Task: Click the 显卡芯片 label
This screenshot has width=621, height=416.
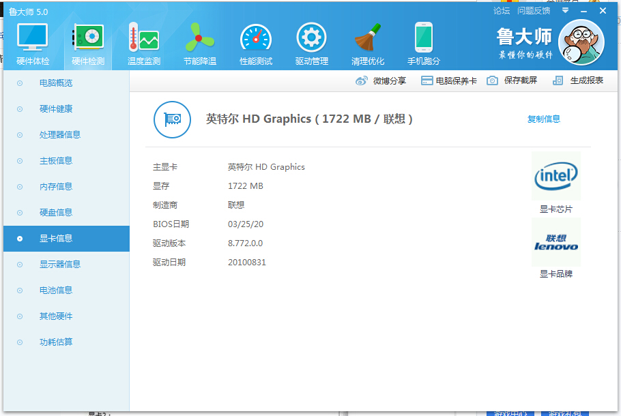Action: 556,209
